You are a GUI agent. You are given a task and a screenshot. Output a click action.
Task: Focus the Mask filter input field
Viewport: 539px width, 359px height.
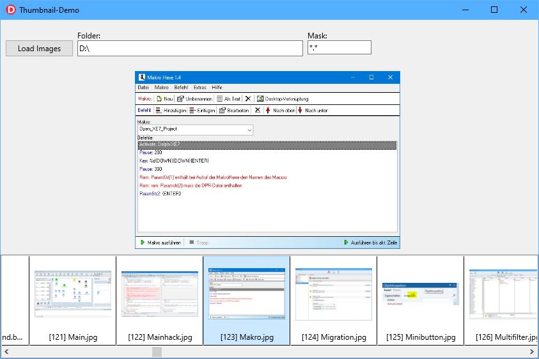coord(340,47)
